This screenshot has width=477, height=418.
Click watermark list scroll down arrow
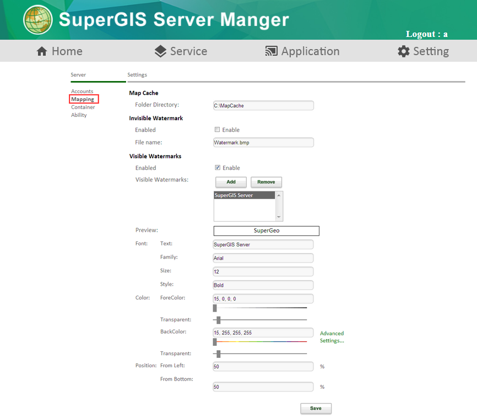point(279,217)
